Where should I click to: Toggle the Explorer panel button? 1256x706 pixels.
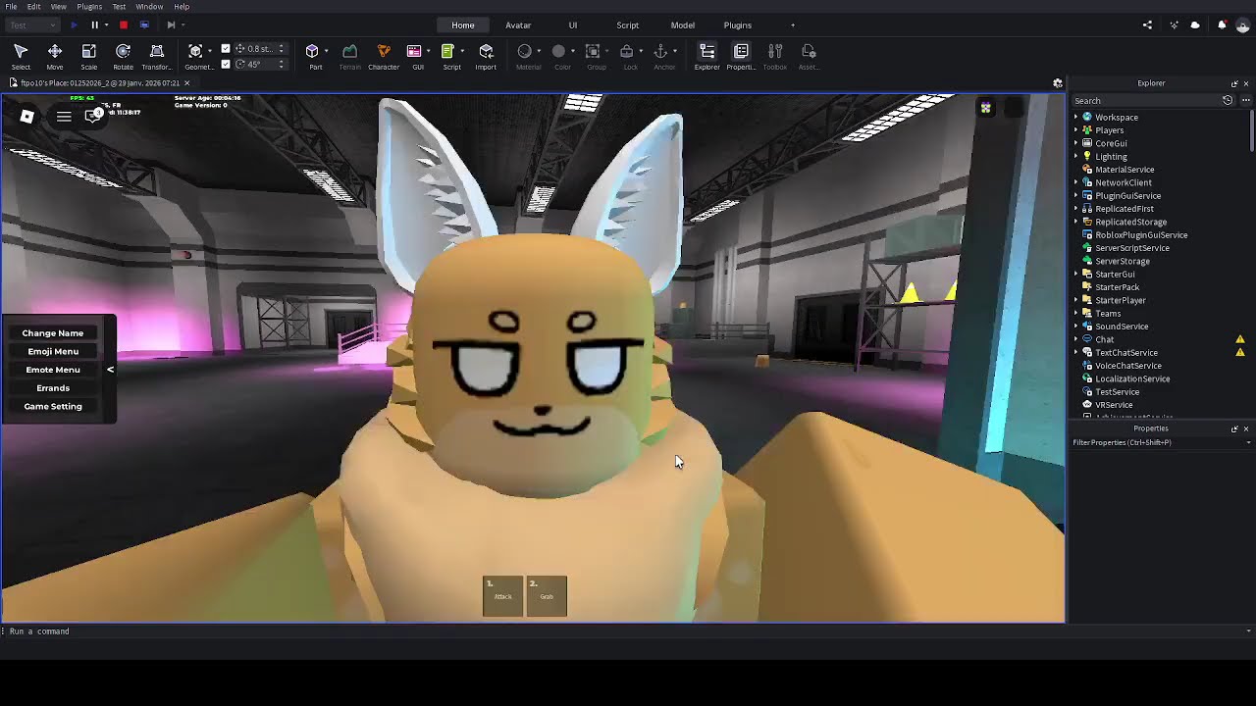click(x=706, y=56)
